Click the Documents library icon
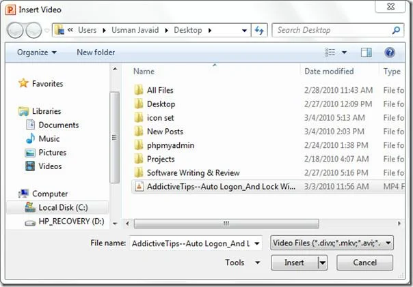Viewport: 413px width, 287px height. pos(30,125)
